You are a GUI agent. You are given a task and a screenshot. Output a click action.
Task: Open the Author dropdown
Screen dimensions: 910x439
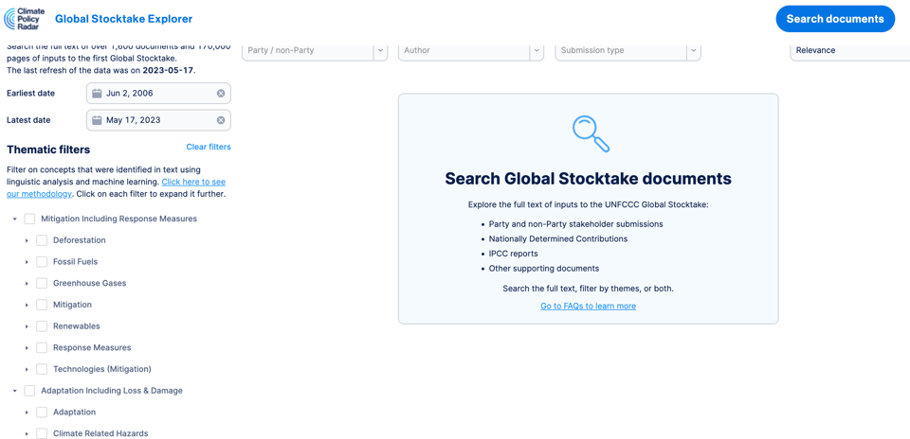pyautogui.click(x=471, y=51)
